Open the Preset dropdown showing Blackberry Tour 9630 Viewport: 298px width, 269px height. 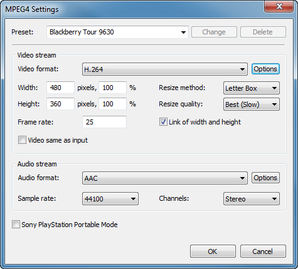click(117, 32)
